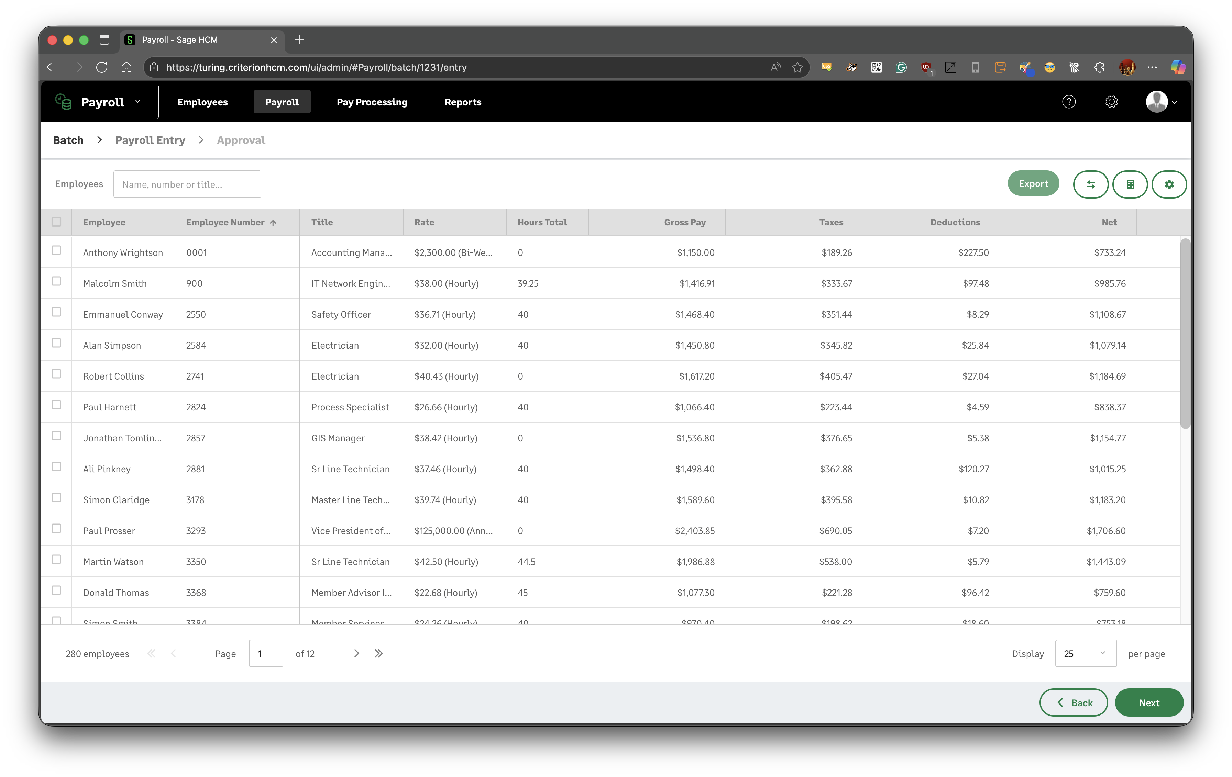Switch to the Reports menu
The width and height of the screenshot is (1232, 777).
tap(462, 102)
